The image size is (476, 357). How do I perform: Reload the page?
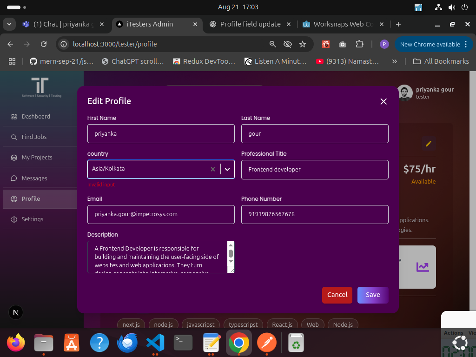coord(44,44)
